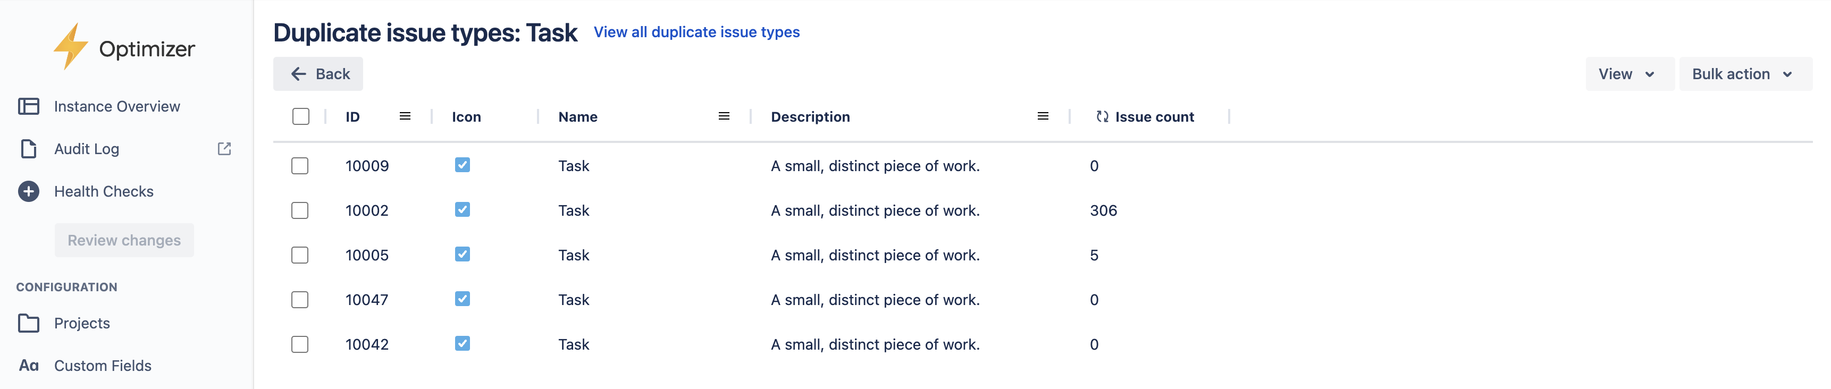
Task: Click the Issue count refresh icon
Action: (x=1102, y=116)
